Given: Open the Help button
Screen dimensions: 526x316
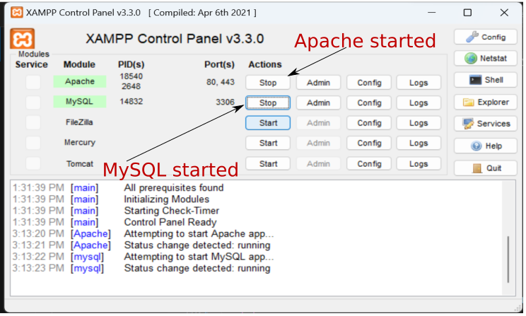Looking at the screenshot, I should coord(486,146).
